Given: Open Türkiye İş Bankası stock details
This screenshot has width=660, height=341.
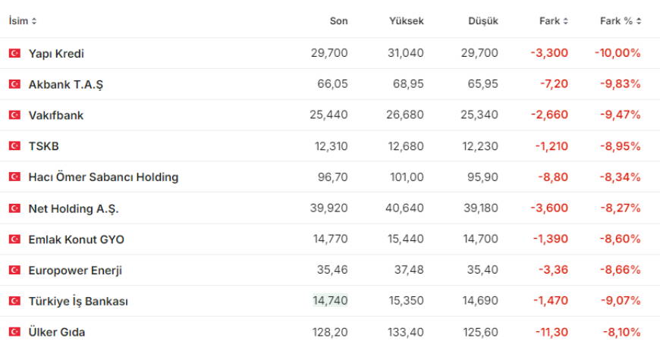Looking at the screenshot, I should [x=78, y=302].
